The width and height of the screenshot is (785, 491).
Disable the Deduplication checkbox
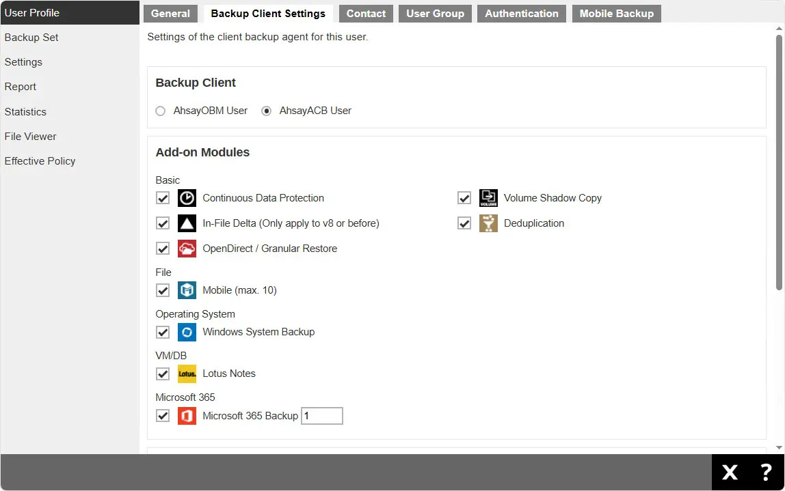tap(464, 223)
